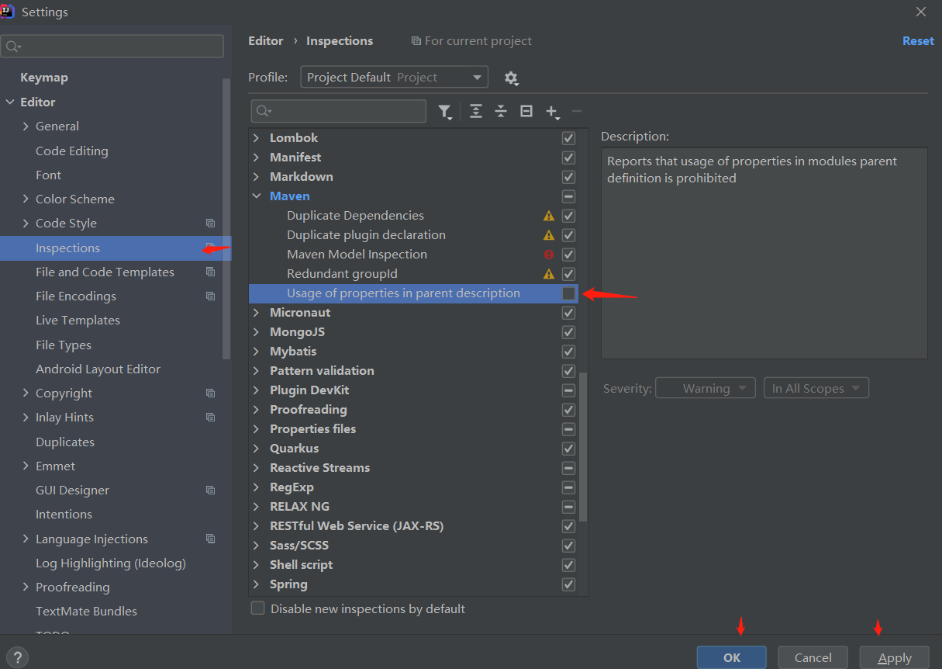Click project-level icon beside File and Code Templates
942x669 pixels.
click(210, 272)
